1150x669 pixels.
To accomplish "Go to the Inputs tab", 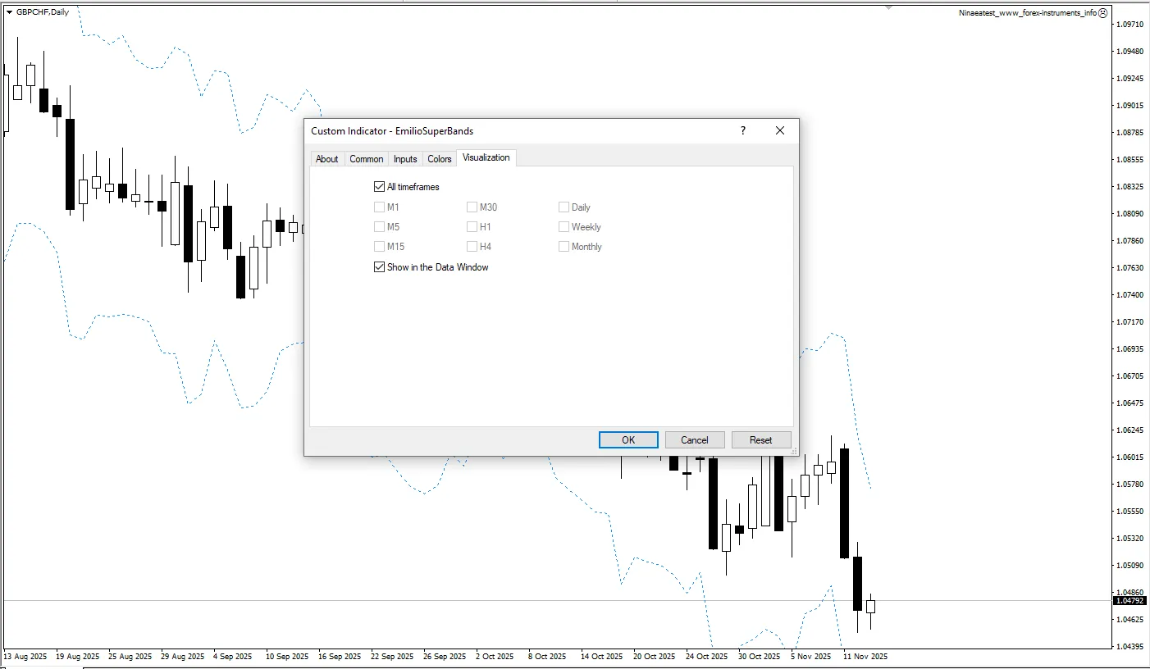I will click(405, 159).
